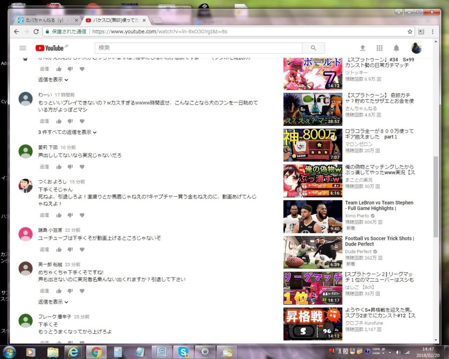
Task: Open the notifications bell
Action: (x=396, y=48)
